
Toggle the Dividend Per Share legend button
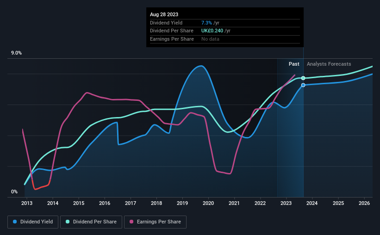91,222
